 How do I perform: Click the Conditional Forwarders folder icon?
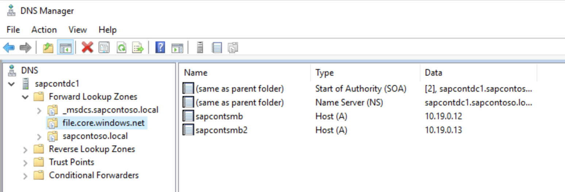39,175
